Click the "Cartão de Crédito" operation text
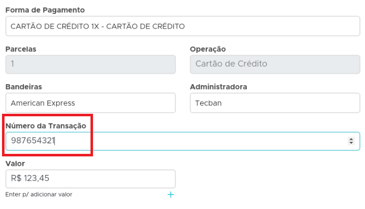This screenshot has width=365, height=209. pos(231,64)
